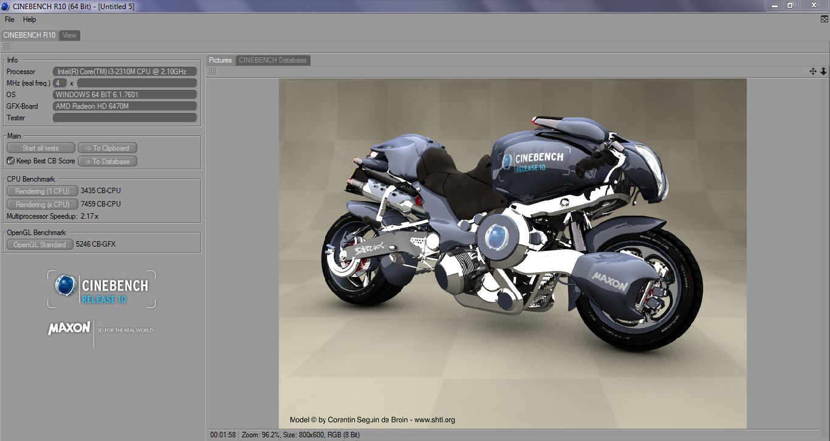Click the MHz multiplier field after the x
Image resolution: width=830 pixels, height=441 pixels.
[137, 83]
